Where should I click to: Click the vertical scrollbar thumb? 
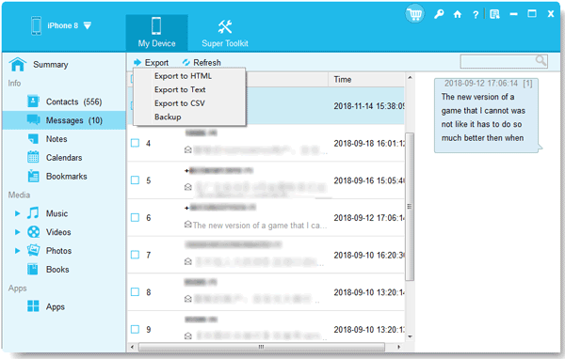click(410, 207)
